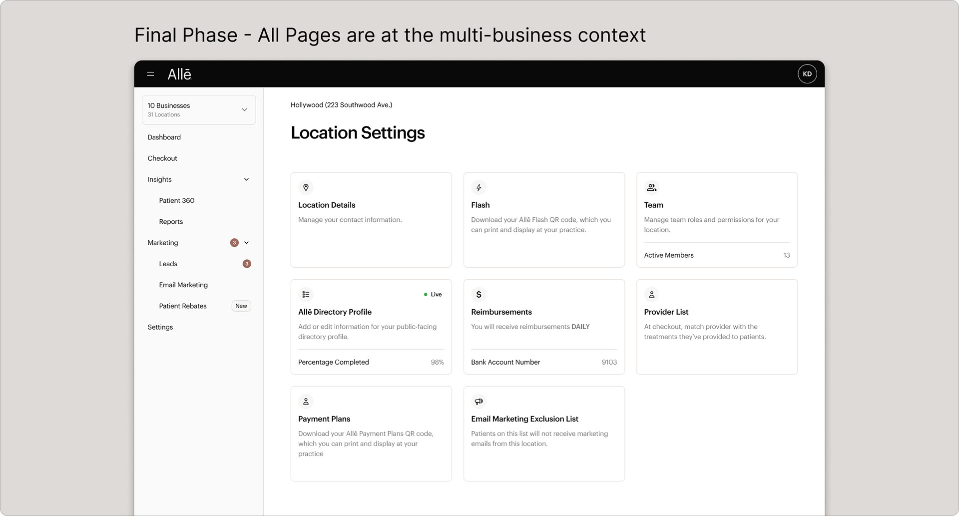The width and height of the screenshot is (959, 516).
Task: Select Patient Rebates from the sidebar
Action: tap(183, 306)
